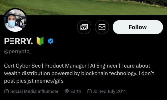The image size is (167, 100).
Task: Select the Earth location text
Action: coord(76,91)
